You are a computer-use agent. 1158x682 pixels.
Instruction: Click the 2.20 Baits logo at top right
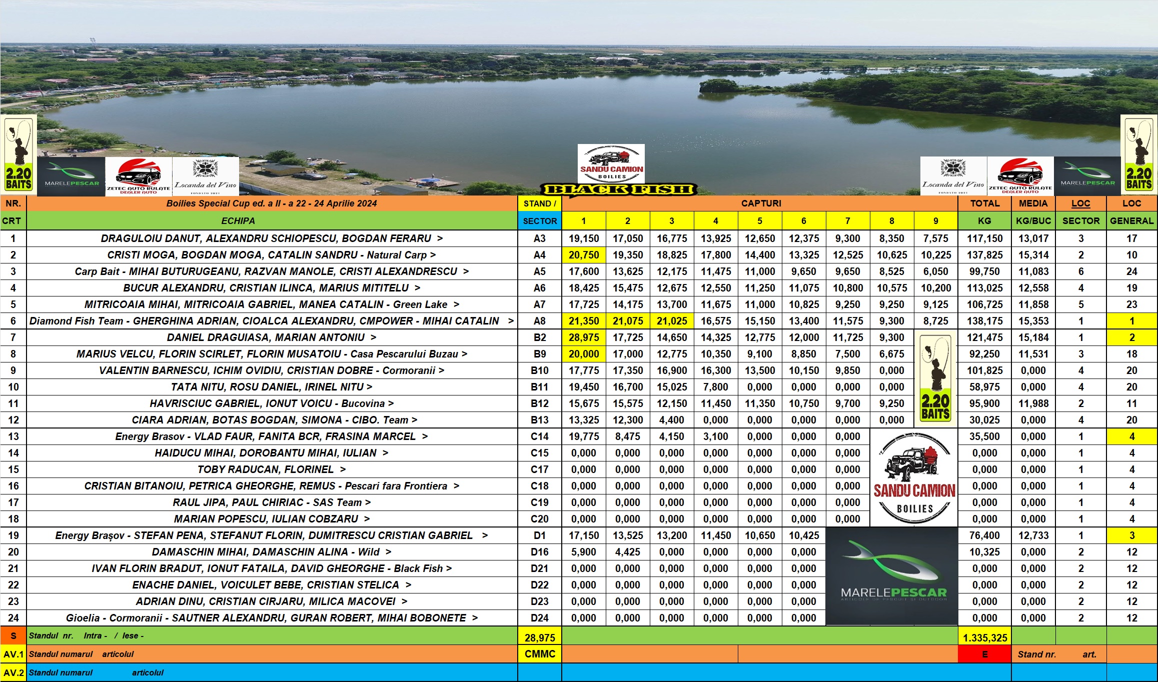coord(1139,154)
